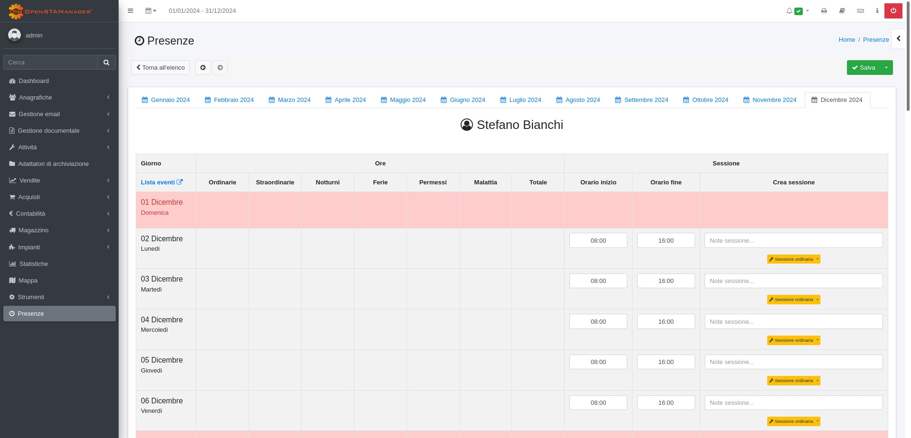Open Statistiche in sidebar
This screenshot has height=438, width=911.
tap(59, 264)
